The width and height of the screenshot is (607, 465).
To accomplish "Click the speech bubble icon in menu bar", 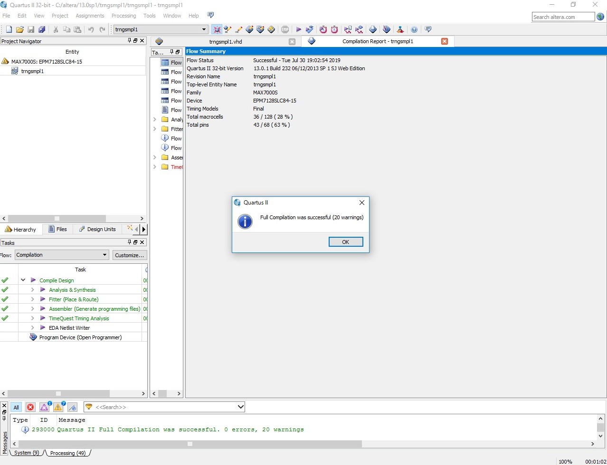I will [211, 15].
